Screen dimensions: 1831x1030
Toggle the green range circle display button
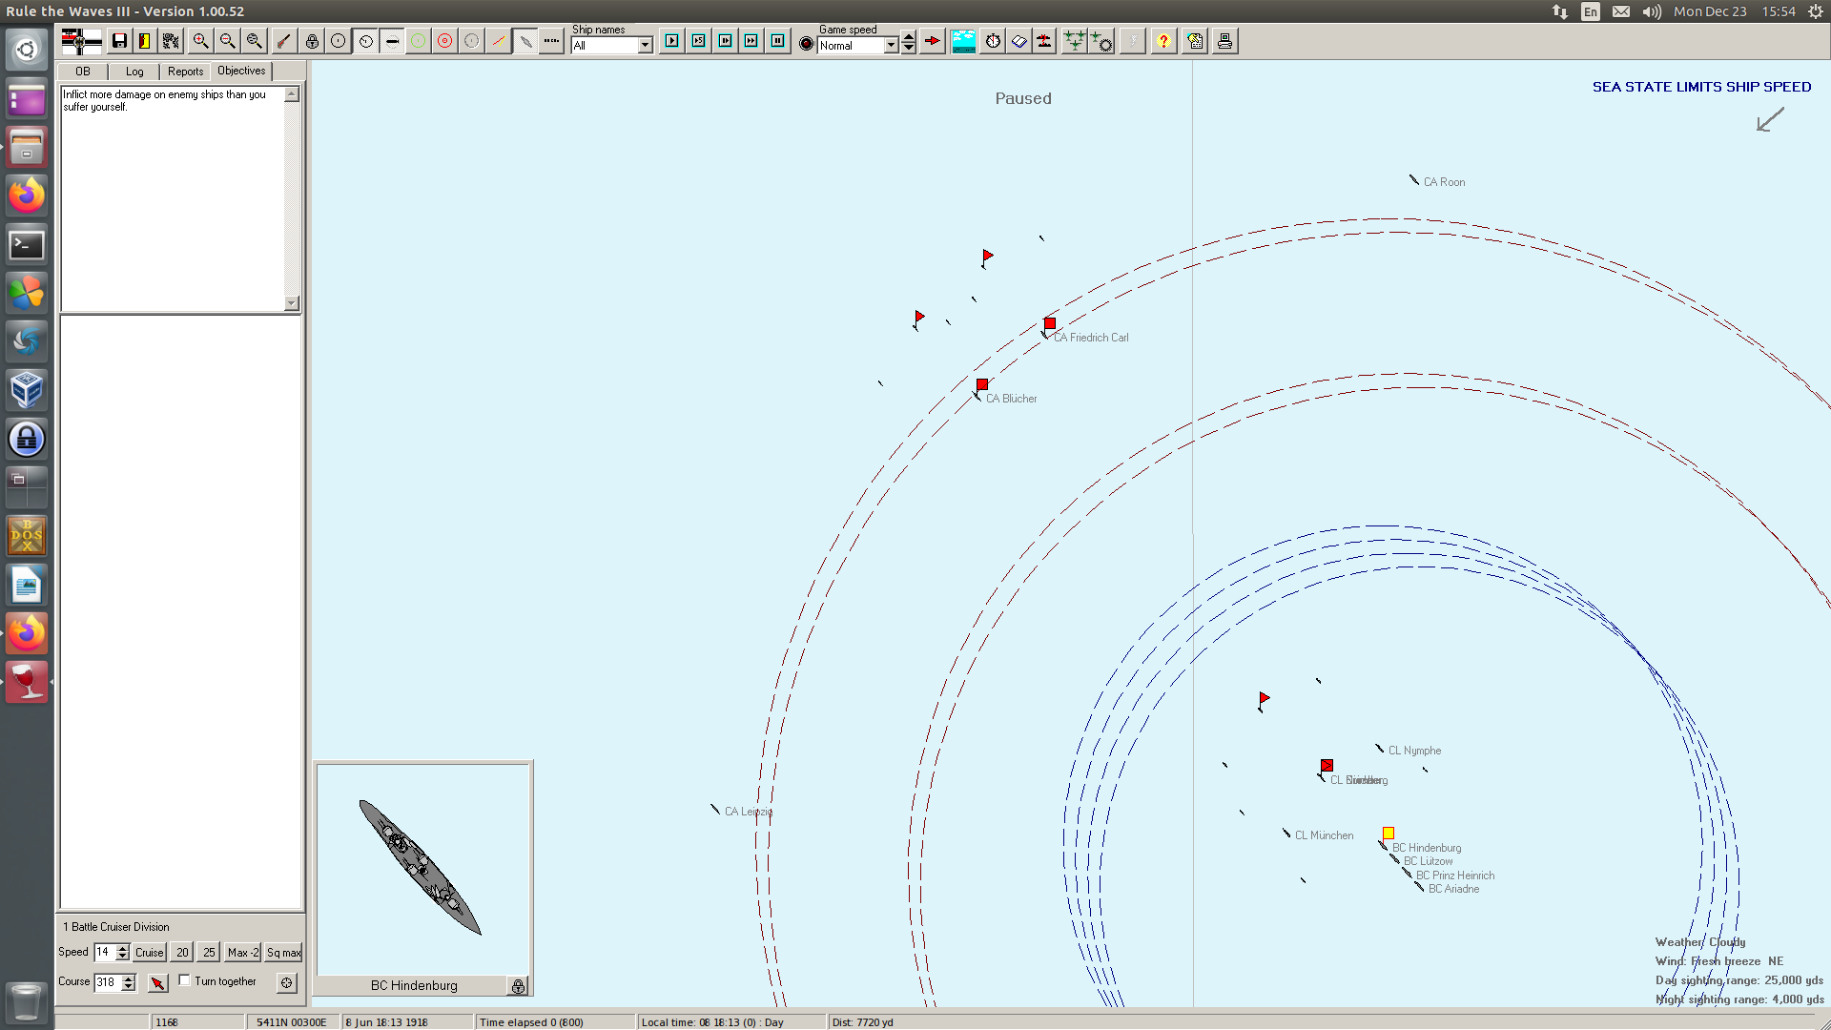click(x=418, y=41)
